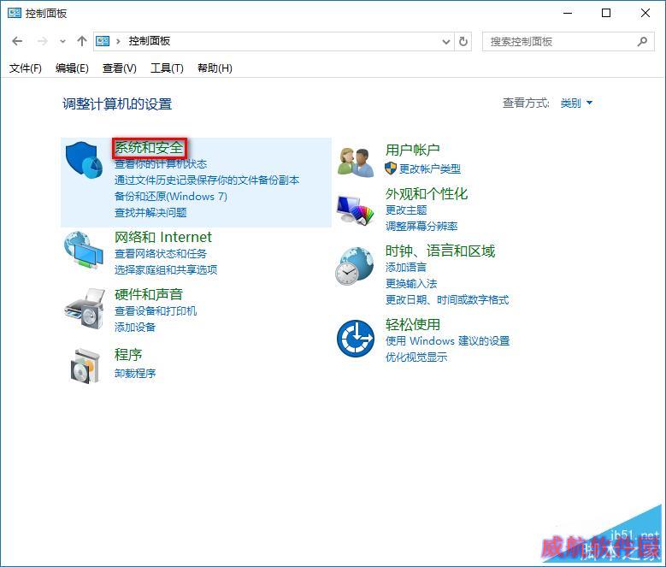Click 使用 Windows 建议的设置 link
This screenshot has height=567, width=666.
pyautogui.click(x=448, y=340)
